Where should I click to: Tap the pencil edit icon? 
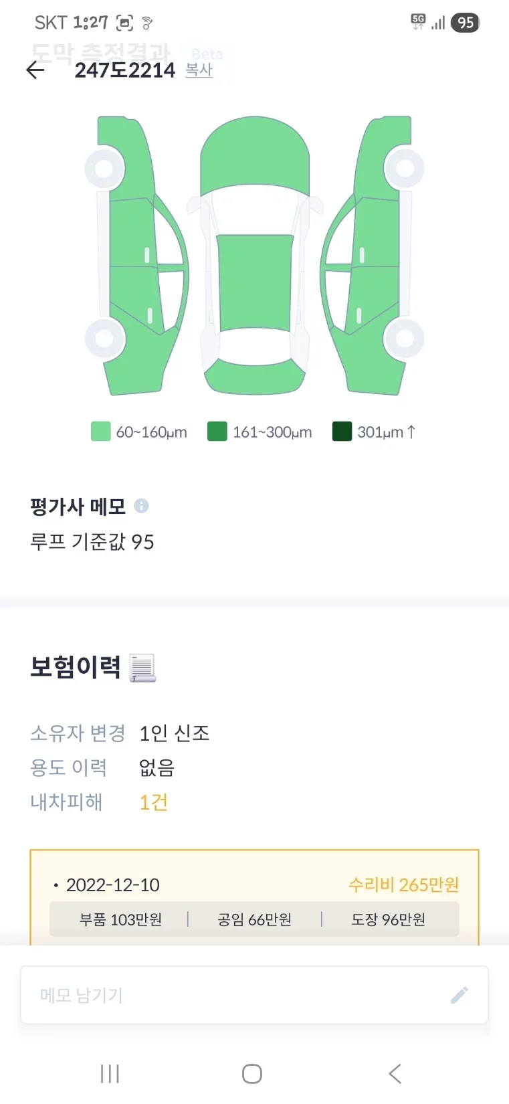pos(459,995)
